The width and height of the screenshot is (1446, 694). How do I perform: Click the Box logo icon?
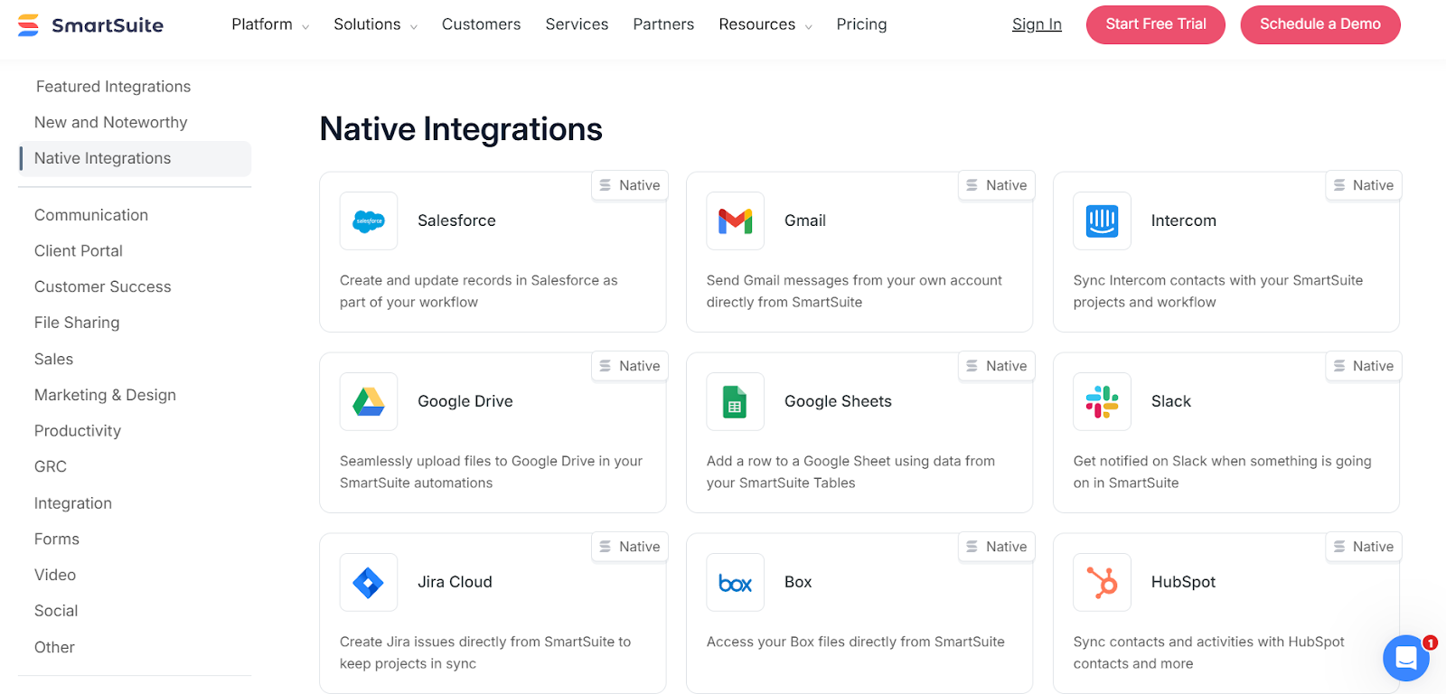(735, 583)
